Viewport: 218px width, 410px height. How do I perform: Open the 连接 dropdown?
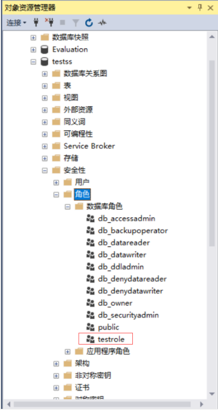16,23
